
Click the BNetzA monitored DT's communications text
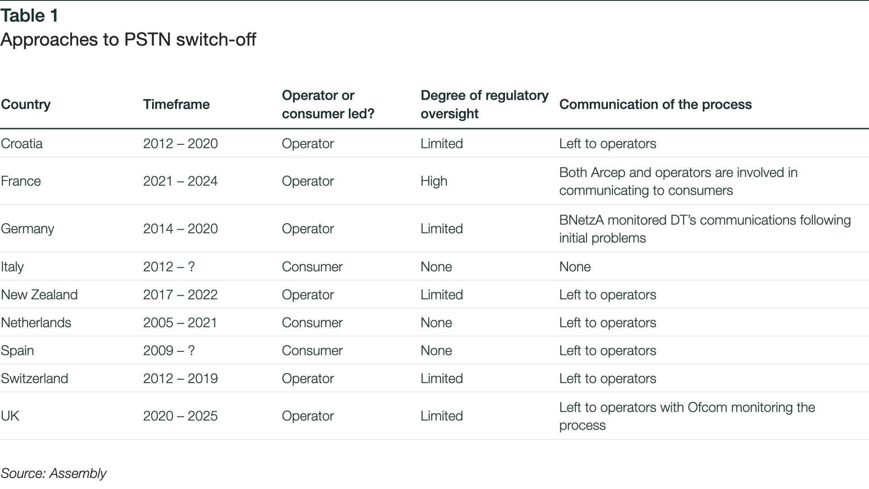coord(705,229)
